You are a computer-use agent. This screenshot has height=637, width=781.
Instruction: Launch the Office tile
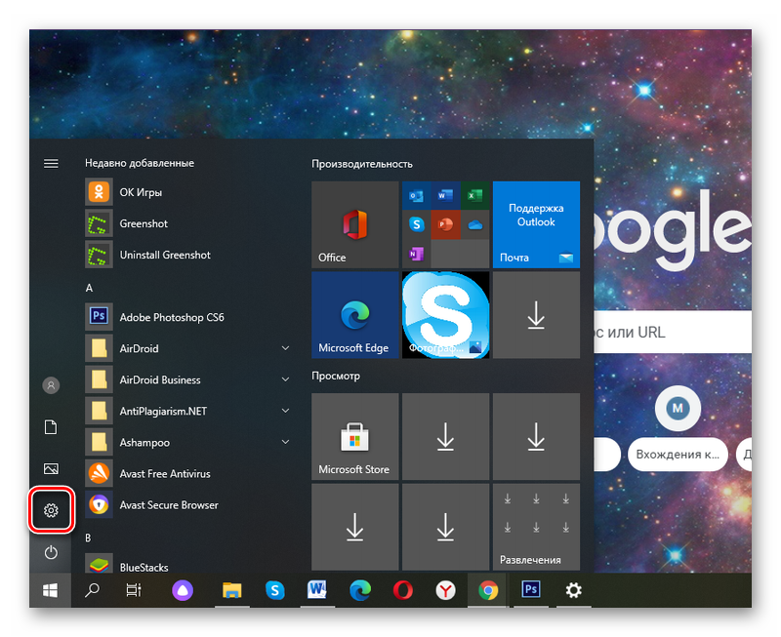354,224
